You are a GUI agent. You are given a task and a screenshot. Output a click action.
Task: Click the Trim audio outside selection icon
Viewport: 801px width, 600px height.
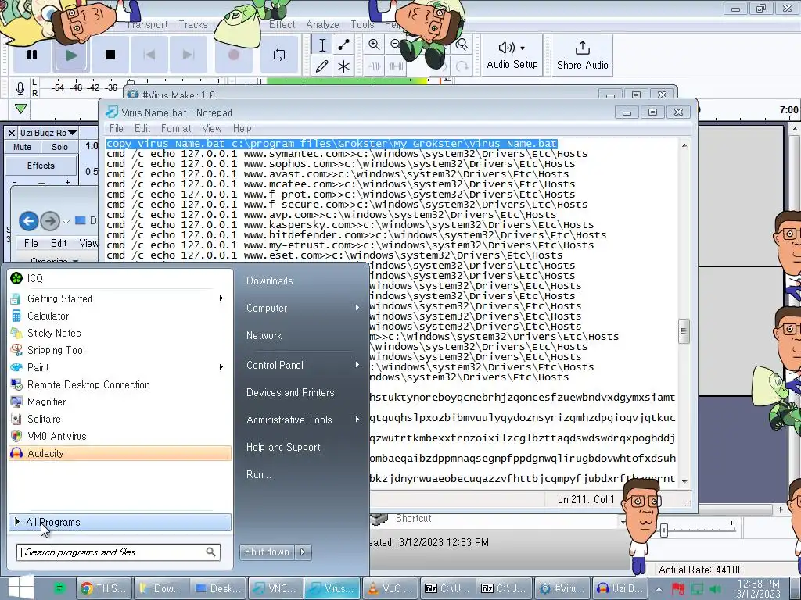pyautogui.click(x=374, y=66)
